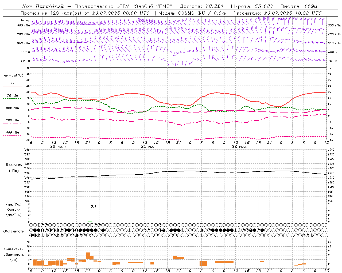Viewport: 342px width, 273px height.
Task: Select the 'Широта: 55.187' header text
Action: pyautogui.click(x=252, y=6)
